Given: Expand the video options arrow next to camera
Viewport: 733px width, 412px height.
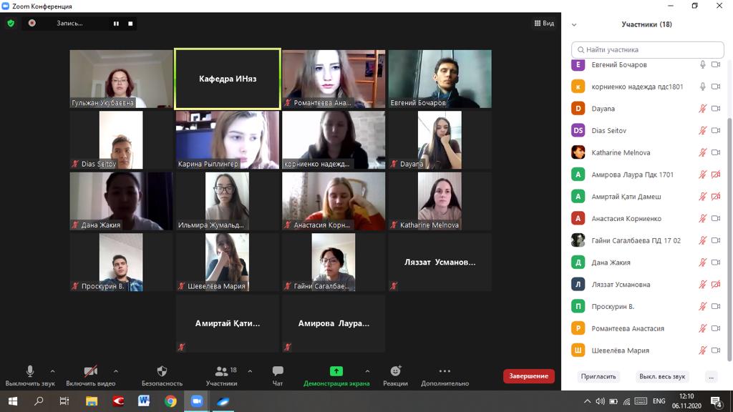Looking at the screenshot, I should 116,371.
